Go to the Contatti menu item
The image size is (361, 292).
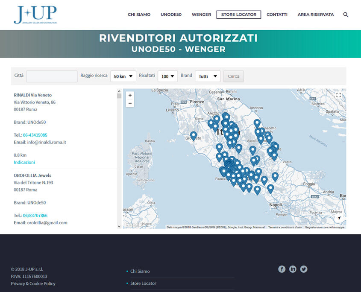point(277,15)
